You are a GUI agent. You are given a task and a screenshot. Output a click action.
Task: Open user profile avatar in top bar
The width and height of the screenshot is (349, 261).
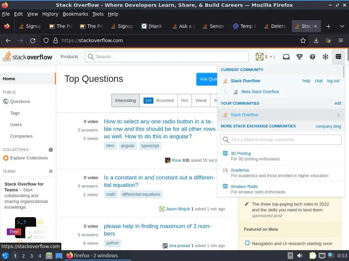click(259, 57)
